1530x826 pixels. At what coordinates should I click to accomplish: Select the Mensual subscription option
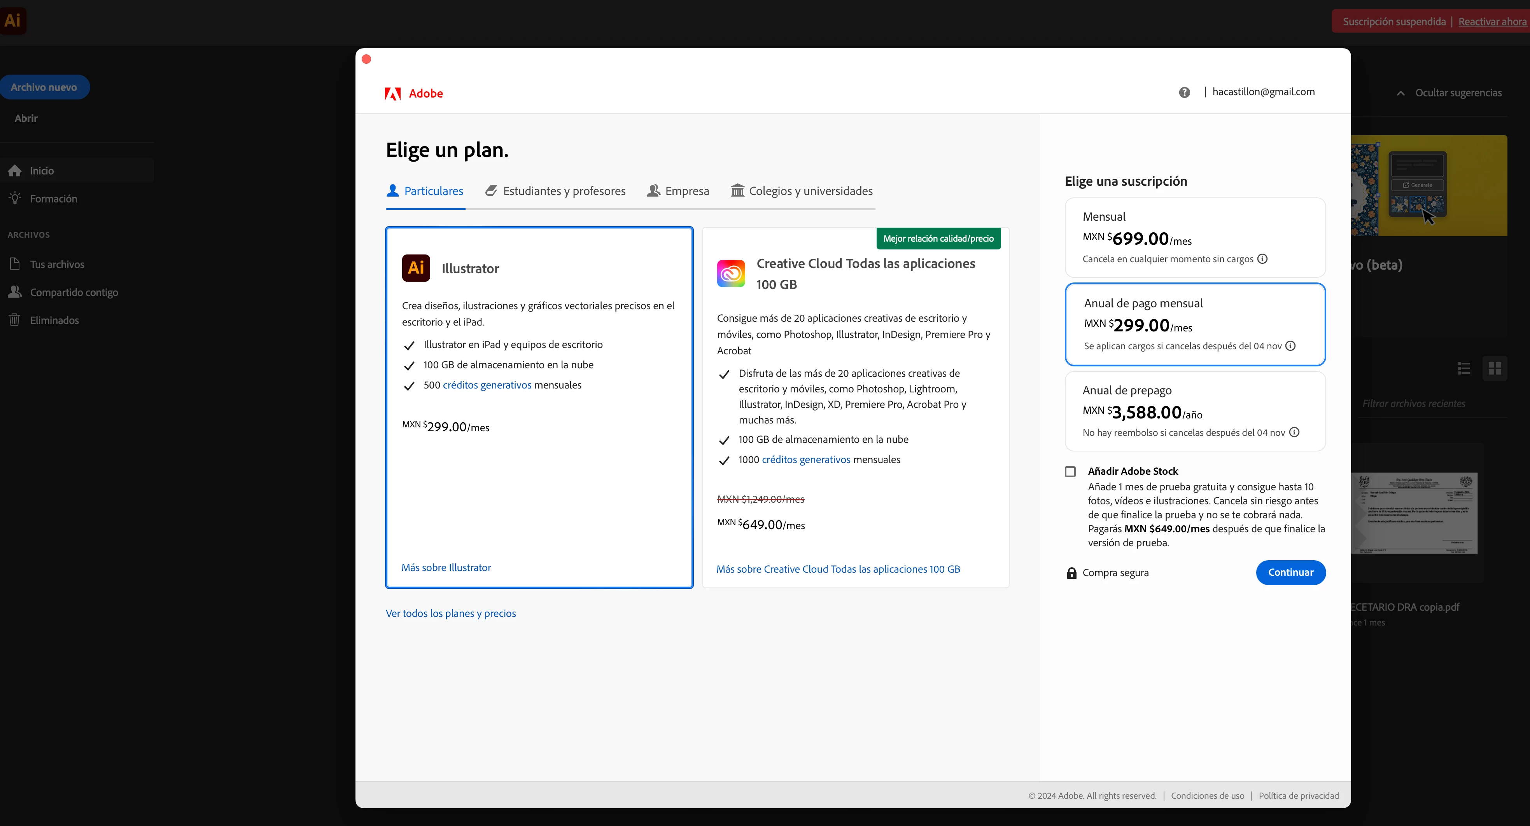pos(1194,237)
